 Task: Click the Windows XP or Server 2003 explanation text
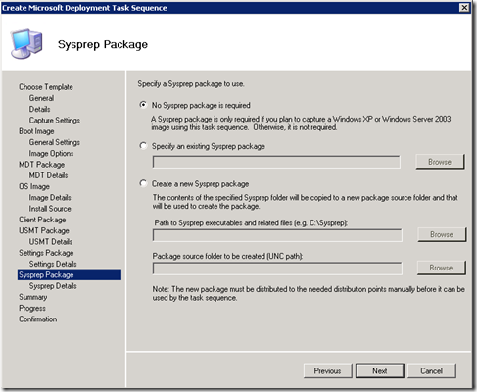301,123
